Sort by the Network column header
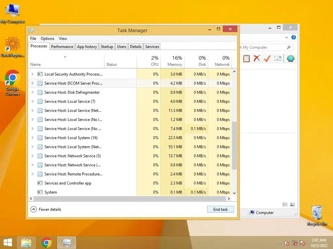 [220, 61]
